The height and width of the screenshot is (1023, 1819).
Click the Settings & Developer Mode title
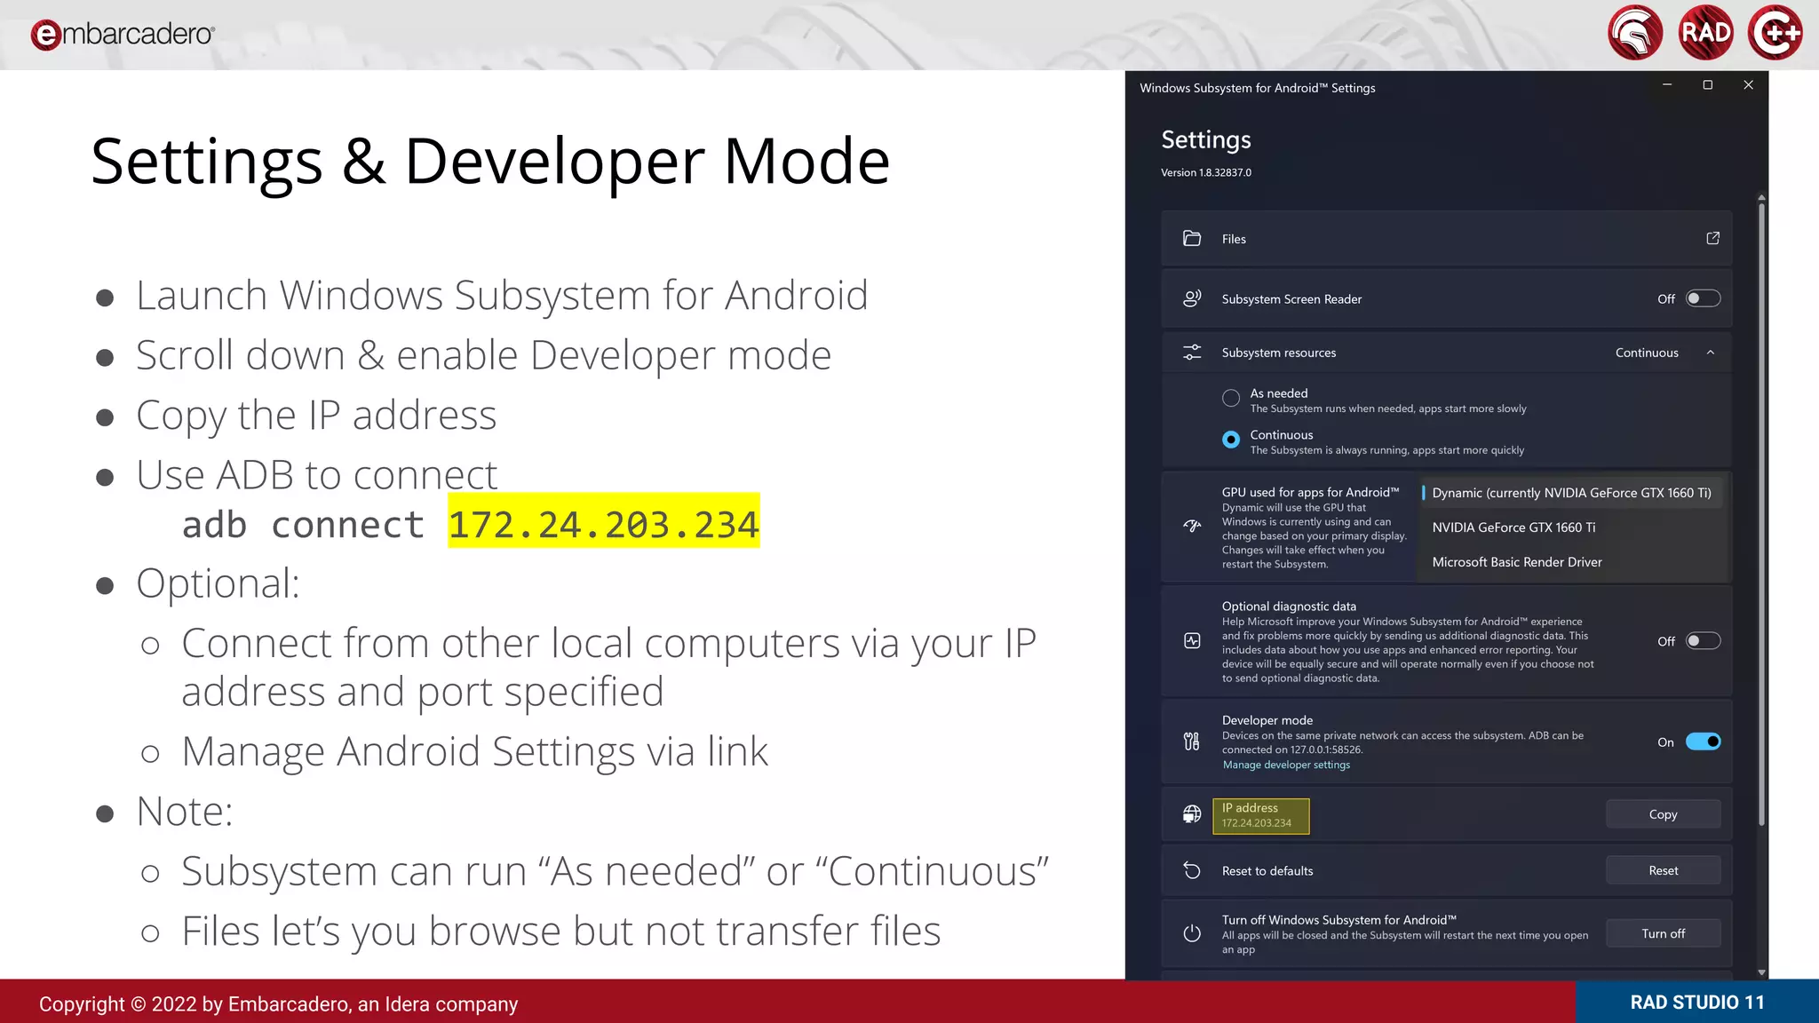click(490, 162)
